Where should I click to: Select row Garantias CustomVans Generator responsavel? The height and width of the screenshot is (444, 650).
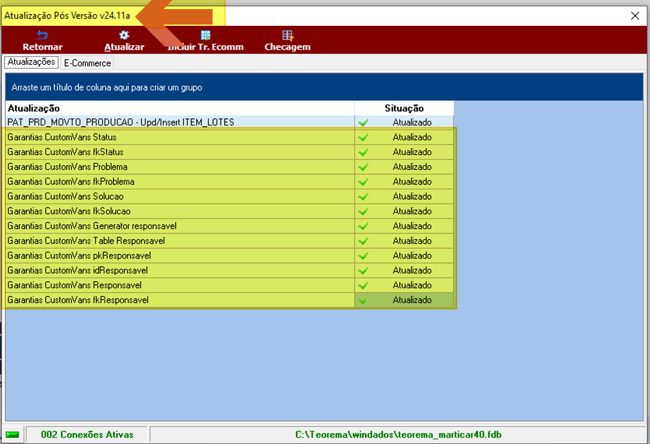point(229,226)
